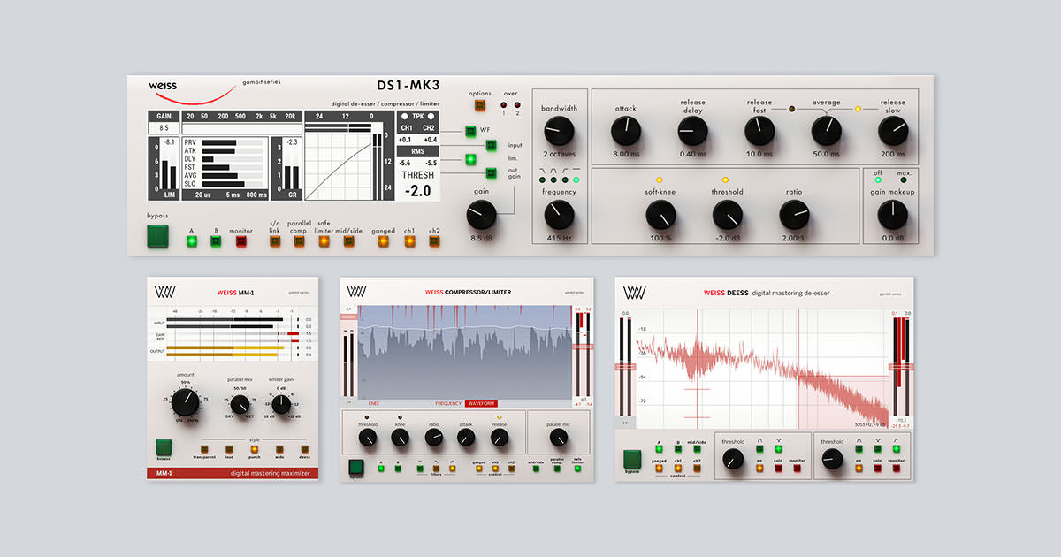The width and height of the screenshot is (1061, 557).
Task: Toggle mid/side on the DEESS
Action: [698, 448]
